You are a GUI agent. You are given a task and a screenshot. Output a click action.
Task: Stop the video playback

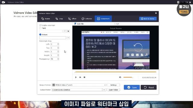point(84,77)
